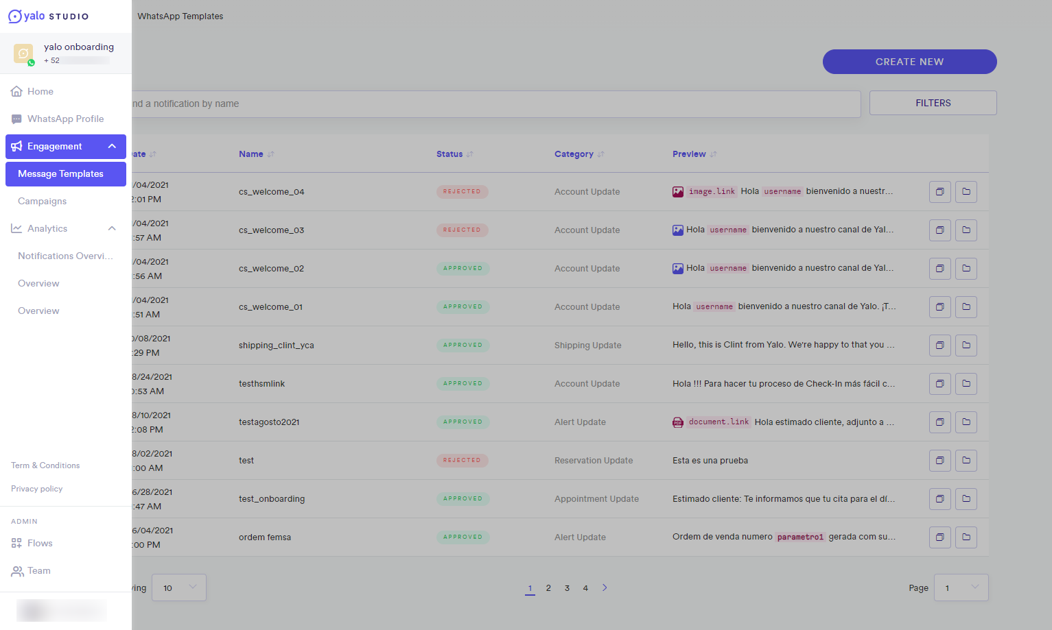
Task: Click the duplicate icon for shipping_clint_yca
Action: pos(940,346)
